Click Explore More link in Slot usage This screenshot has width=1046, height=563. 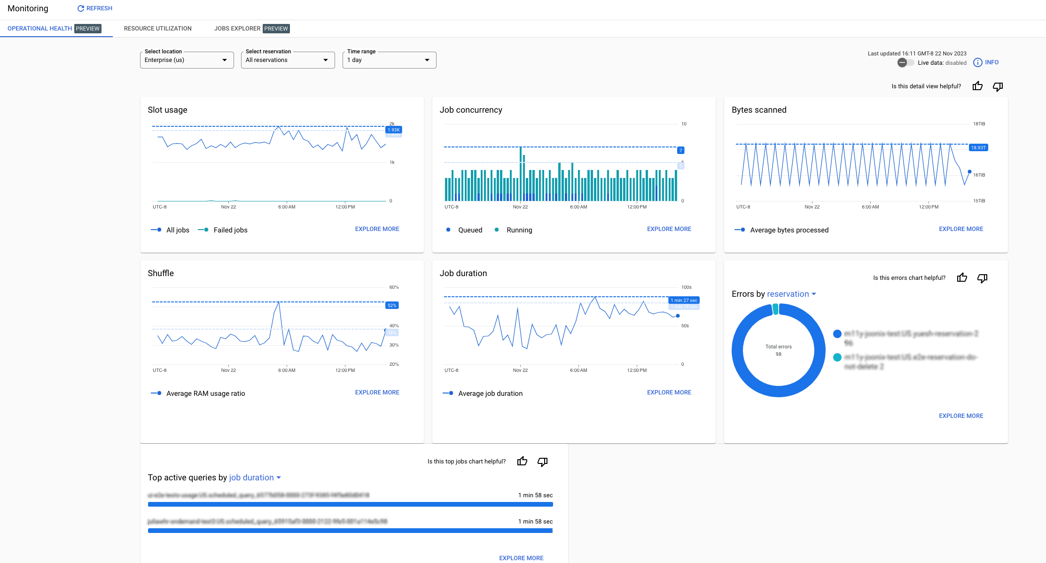tap(377, 228)
